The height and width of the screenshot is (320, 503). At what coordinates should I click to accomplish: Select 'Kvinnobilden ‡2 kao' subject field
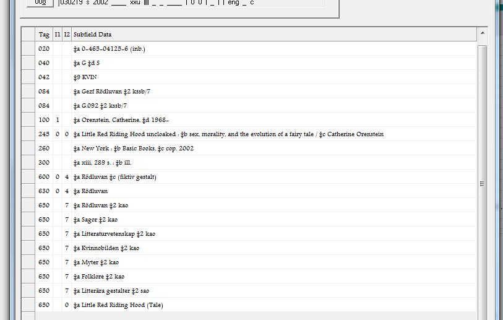106,248
